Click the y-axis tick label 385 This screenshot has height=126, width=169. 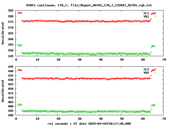(11, 10)
